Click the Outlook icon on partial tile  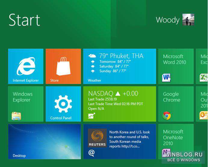204,115
